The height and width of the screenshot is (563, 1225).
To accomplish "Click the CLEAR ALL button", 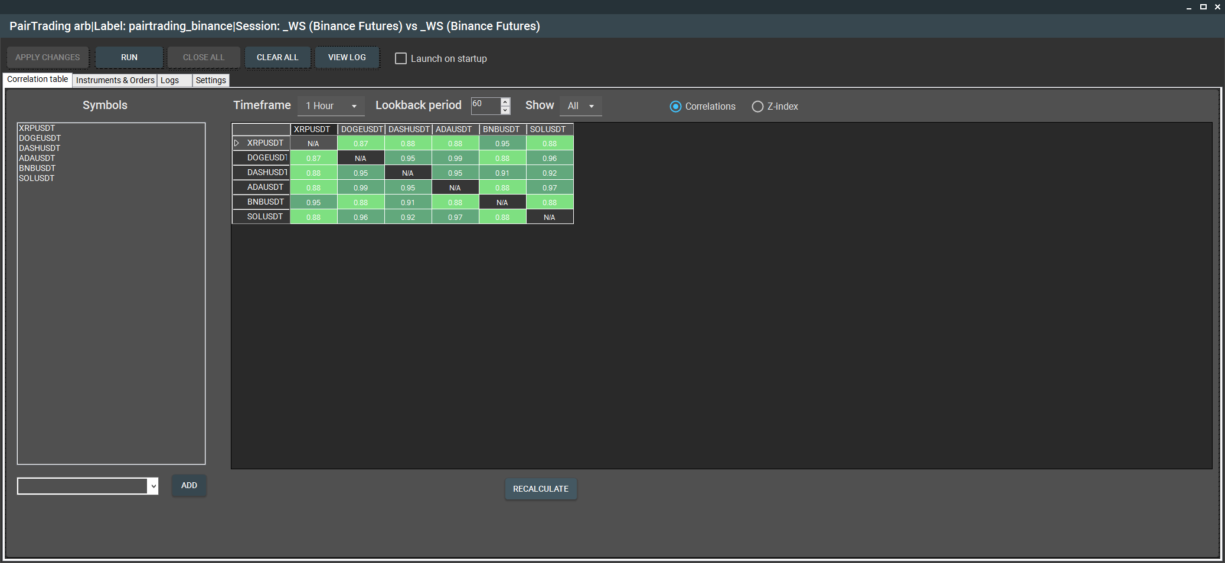I will tap(277, 58).
